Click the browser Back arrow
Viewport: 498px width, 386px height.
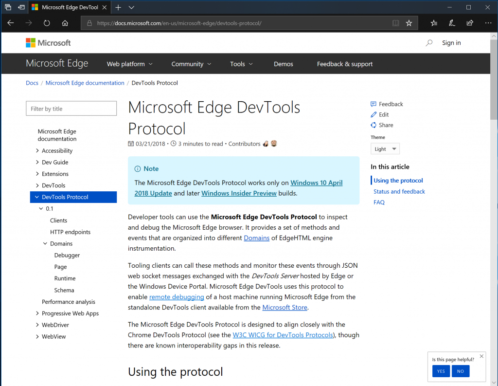[11, 23]
